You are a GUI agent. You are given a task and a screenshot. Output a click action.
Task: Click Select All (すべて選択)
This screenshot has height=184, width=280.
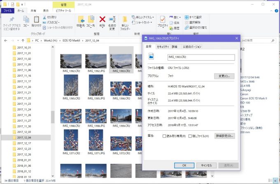193,17
